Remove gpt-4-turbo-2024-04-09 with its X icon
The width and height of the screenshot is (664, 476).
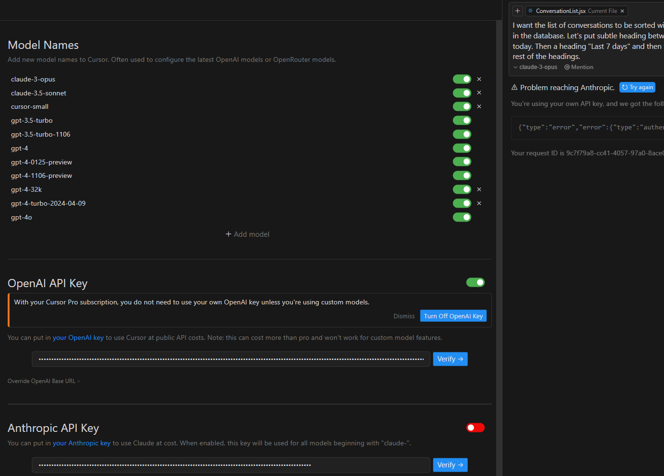(x=479, y=203)
